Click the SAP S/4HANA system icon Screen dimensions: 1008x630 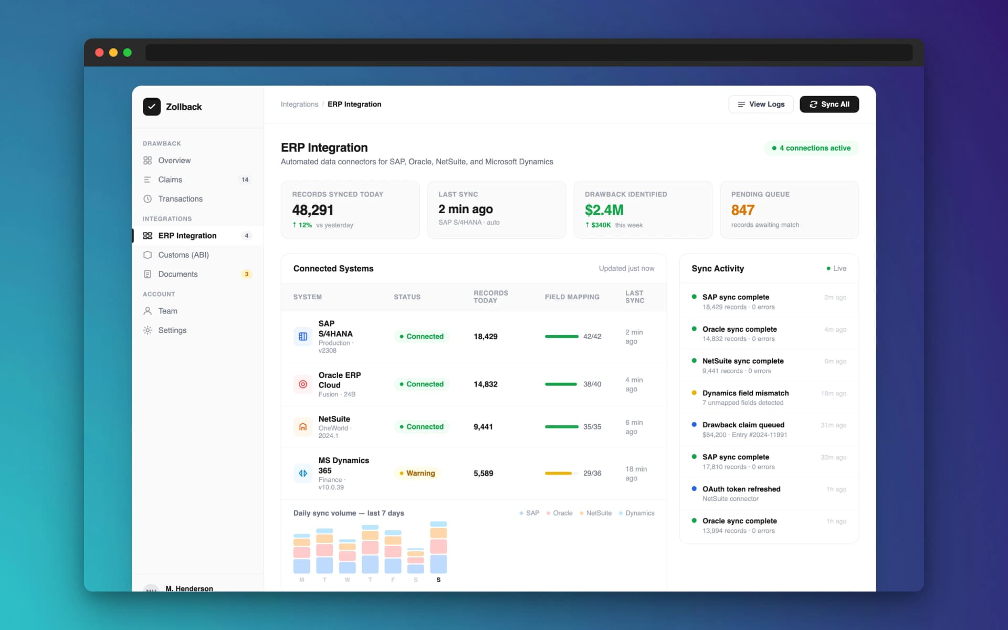coord(303,337)
